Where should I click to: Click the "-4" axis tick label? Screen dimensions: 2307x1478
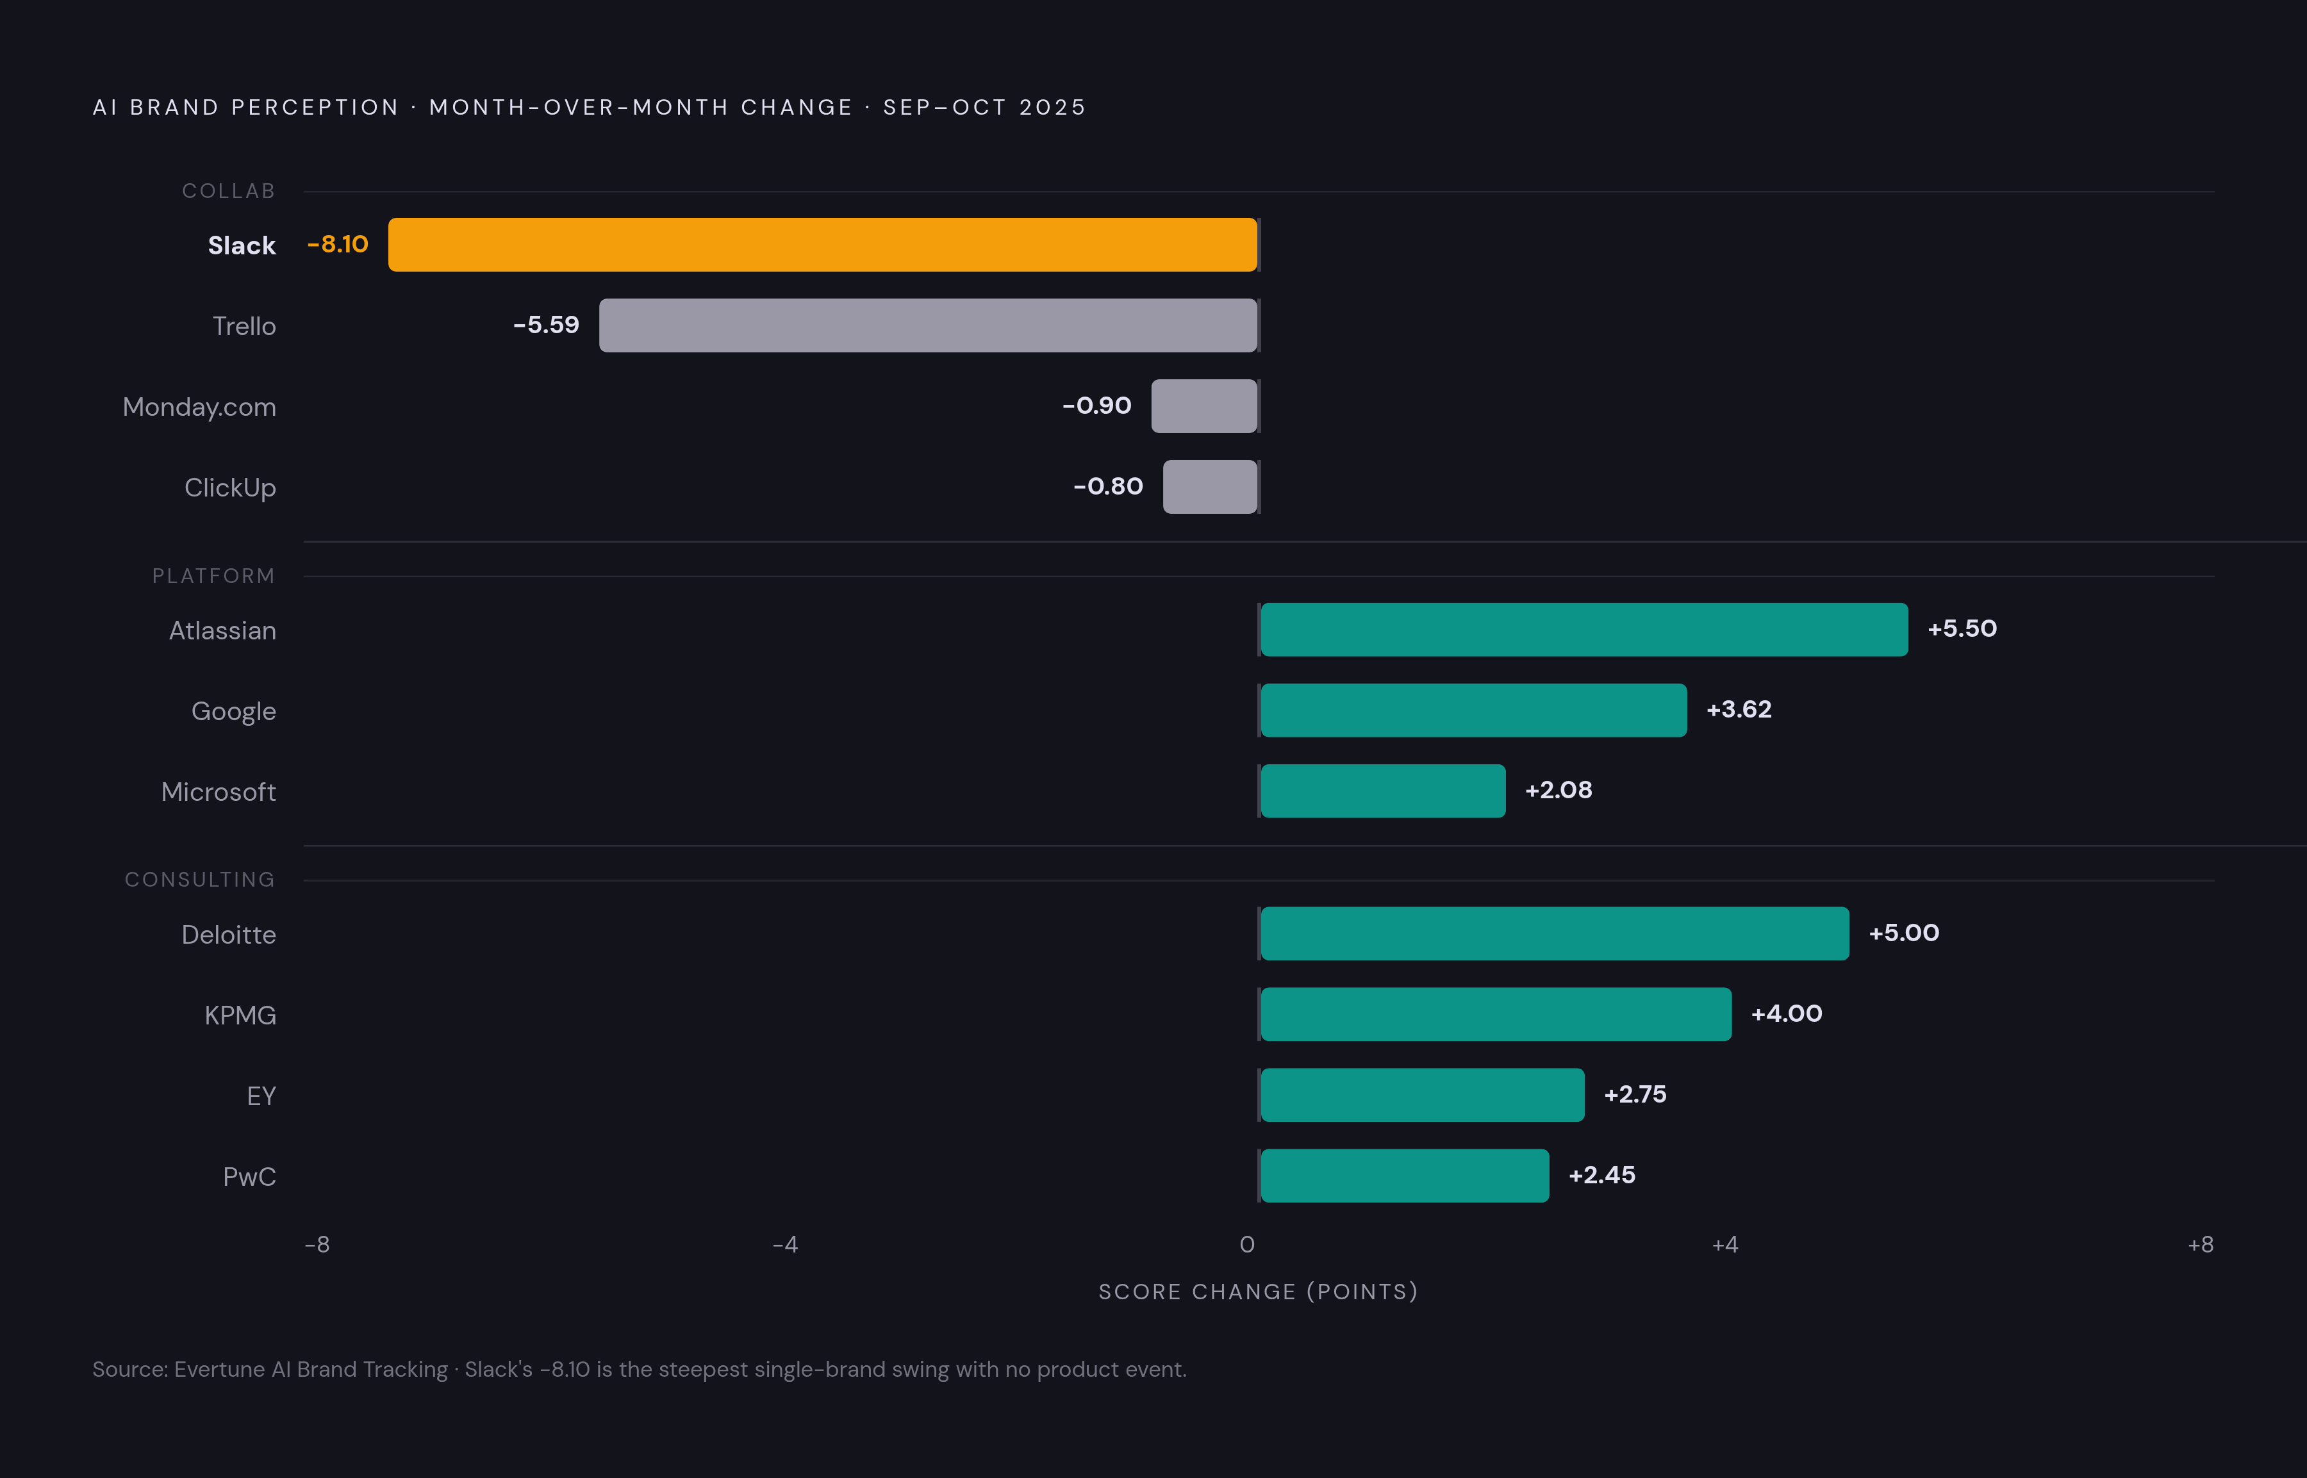pos(785,1245)
